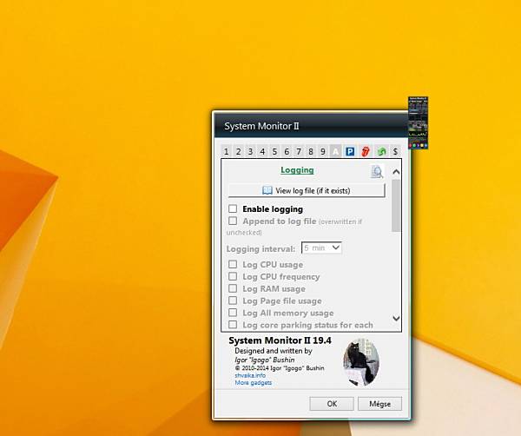
Task: Open settings page tab 2
Action: tap(238, 151)
